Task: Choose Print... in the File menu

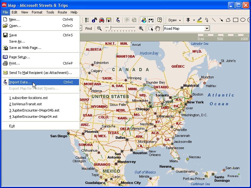Action: point(41,63)
